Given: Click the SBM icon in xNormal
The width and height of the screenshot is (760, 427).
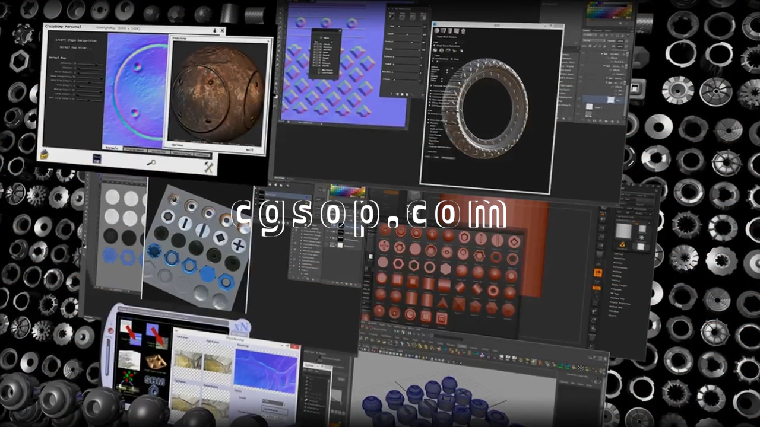Looking at the screenshot, I should 156,386.
